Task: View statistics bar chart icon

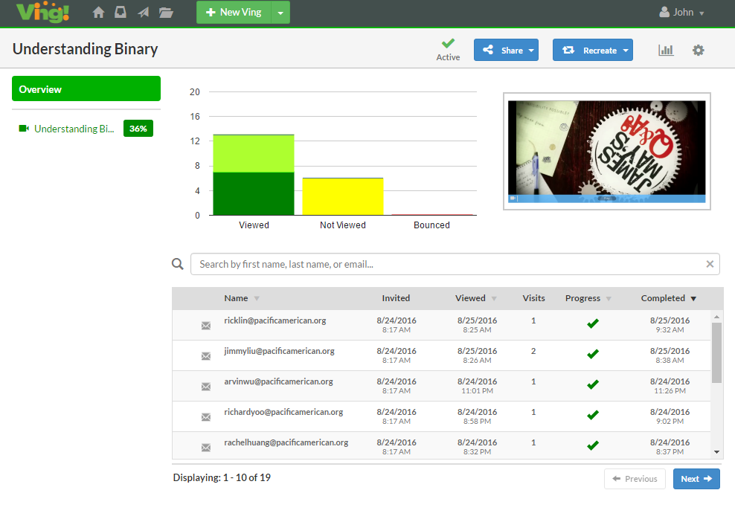Action: pos(666,51)
